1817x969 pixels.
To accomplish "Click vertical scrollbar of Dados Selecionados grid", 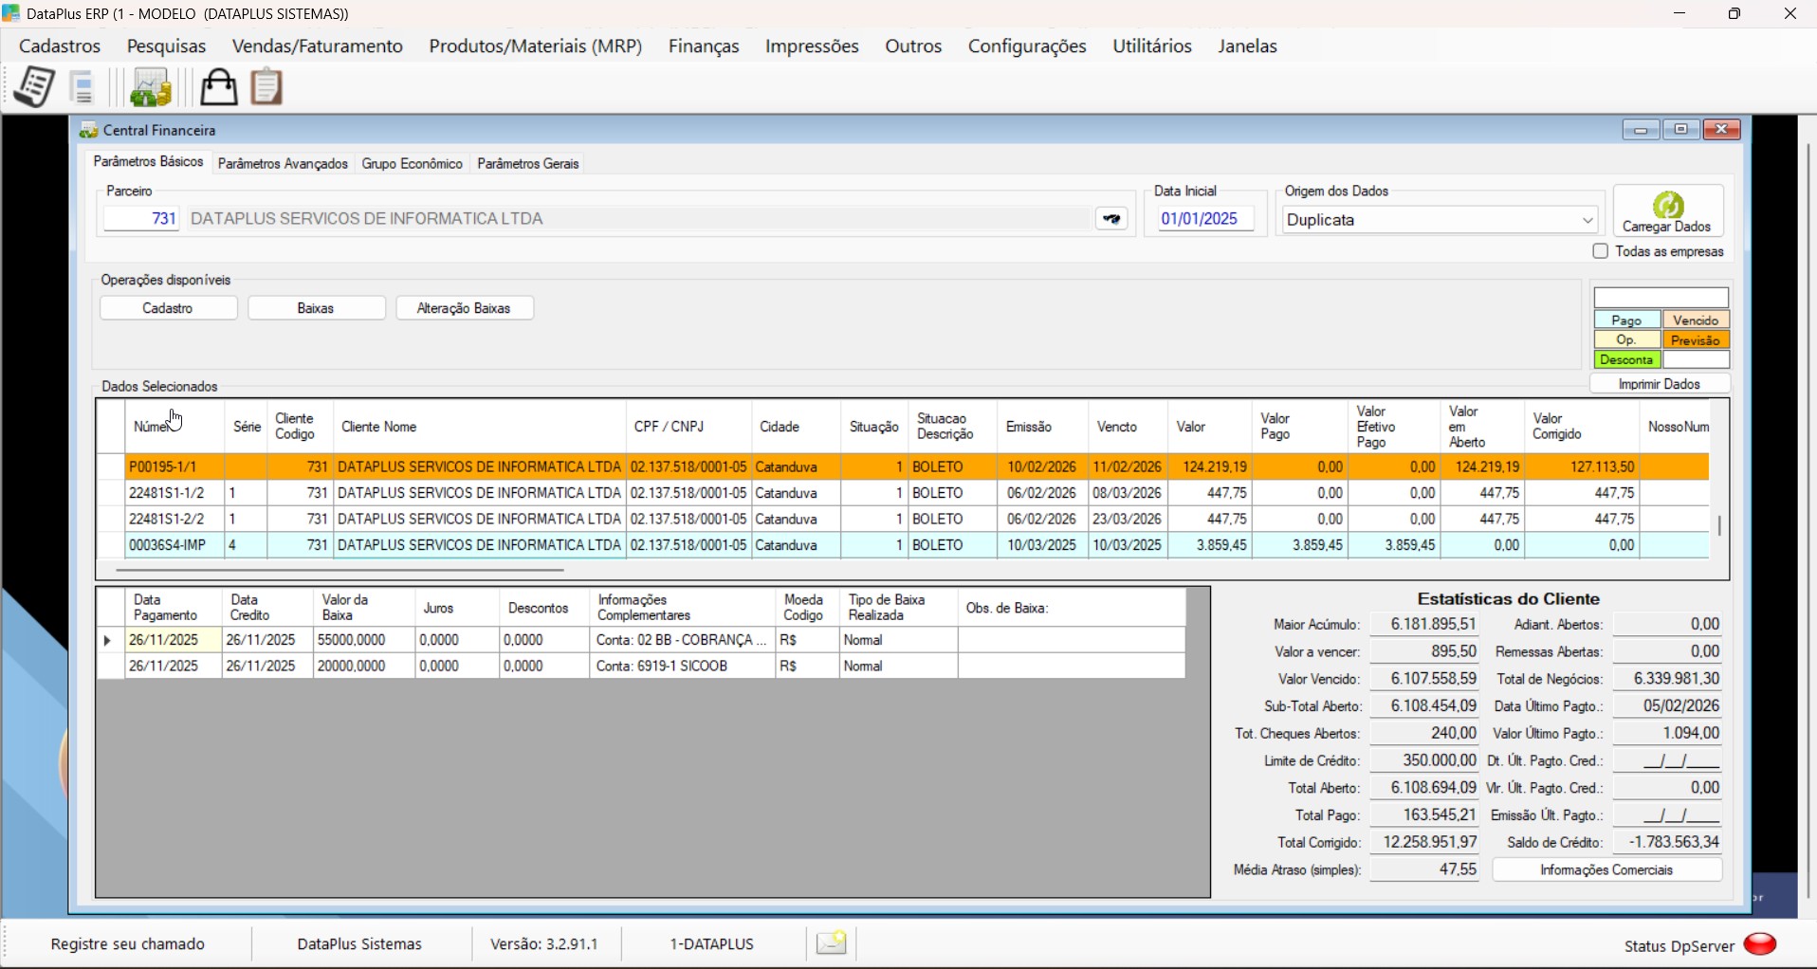I will pyautogui.click(x=1719, y=524).
